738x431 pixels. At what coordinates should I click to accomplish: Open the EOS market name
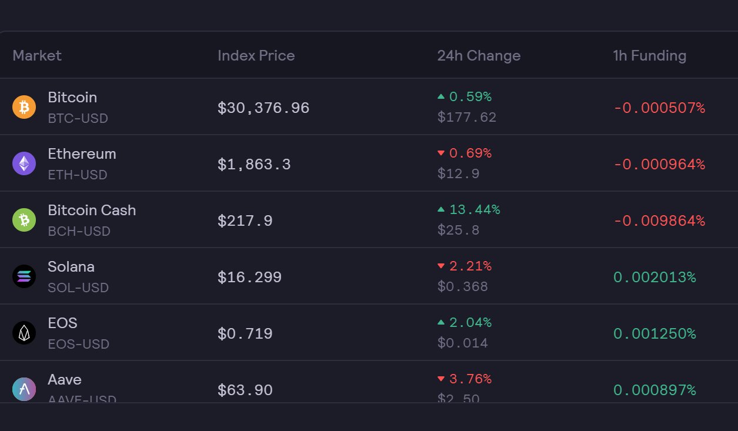pos(62,323)
